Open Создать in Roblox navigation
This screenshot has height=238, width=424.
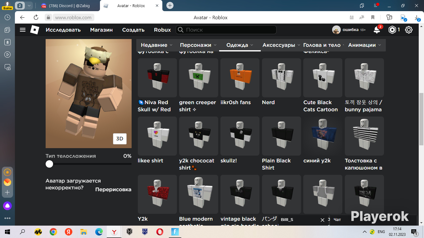point(133,30)
